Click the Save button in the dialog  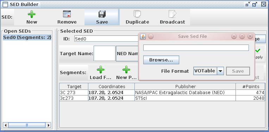click(238, 71)
